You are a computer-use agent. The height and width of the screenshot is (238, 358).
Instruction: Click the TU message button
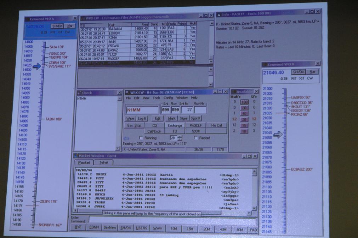pos(175,131)
